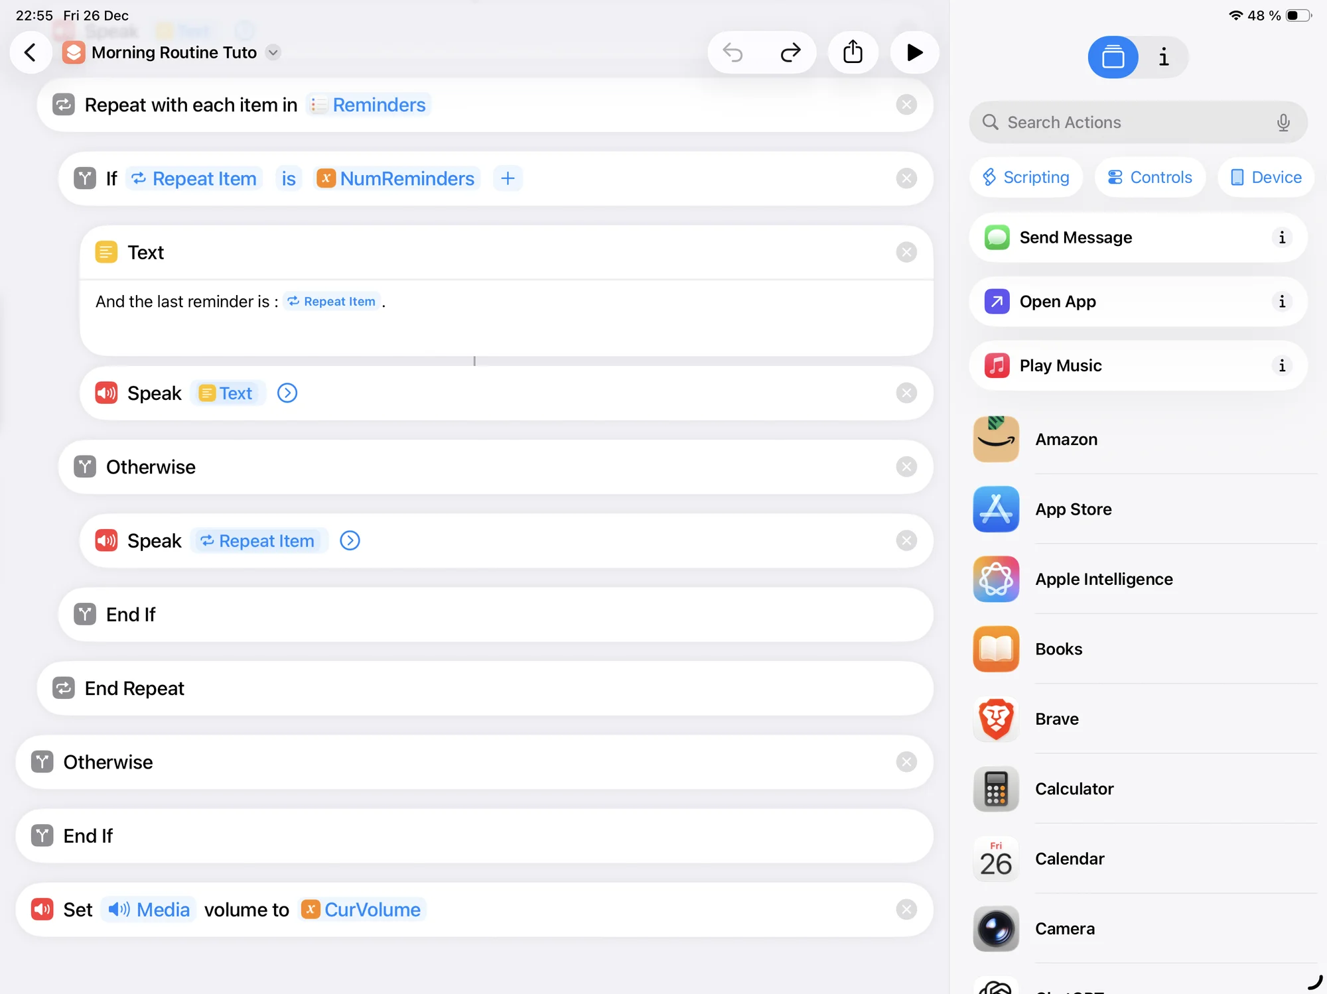The width and height of the screenshot is (1327, 994).
Task: Remove the Text action
Action: point(906,252)
